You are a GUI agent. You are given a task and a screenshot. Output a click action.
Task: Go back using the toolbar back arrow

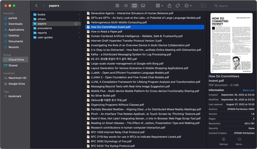(x=36, y=6)
